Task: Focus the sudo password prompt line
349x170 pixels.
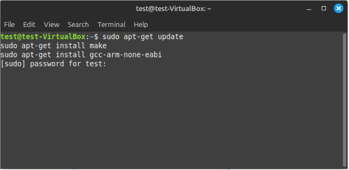Action: [54, 64]
